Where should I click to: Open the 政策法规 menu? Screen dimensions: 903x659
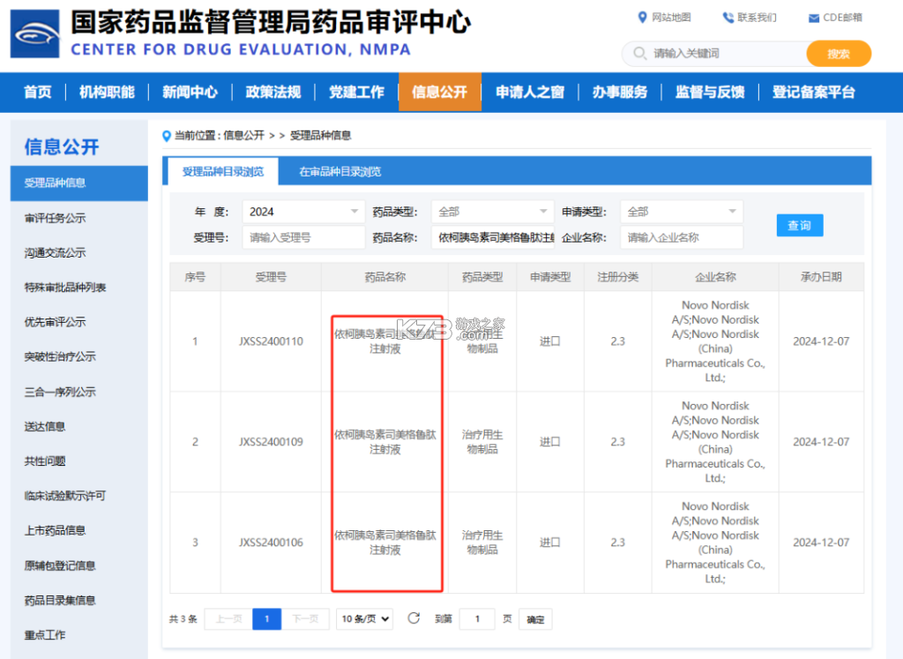(273, 92)
